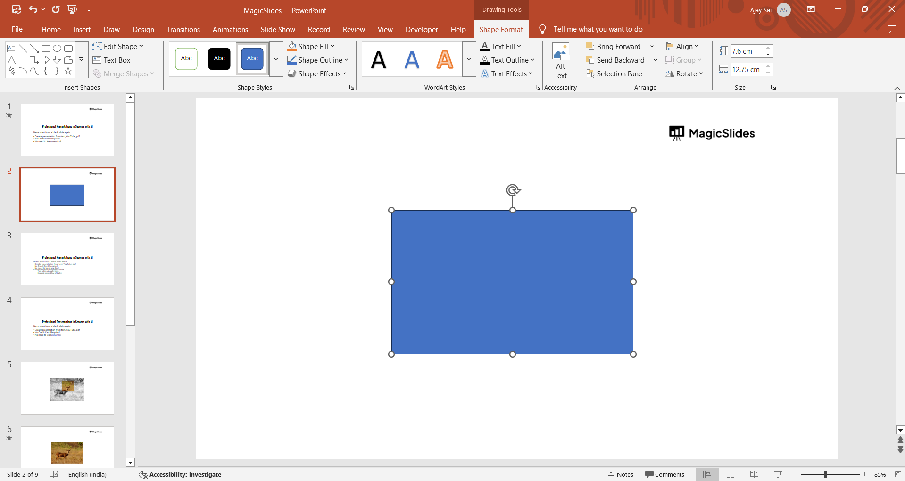Toggle the Comments pane

(664, 474)
